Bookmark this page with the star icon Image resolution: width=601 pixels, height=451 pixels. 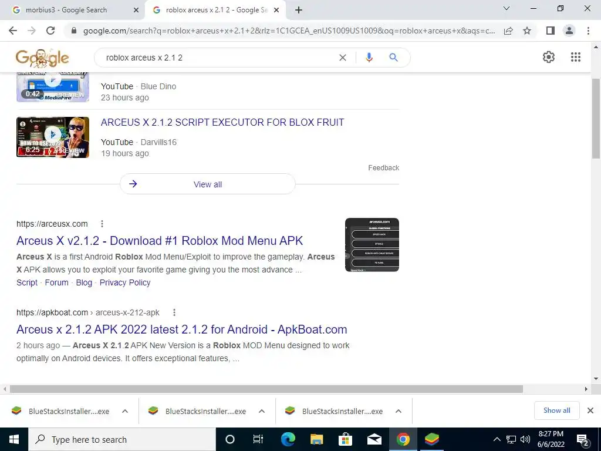pos(527,31)
